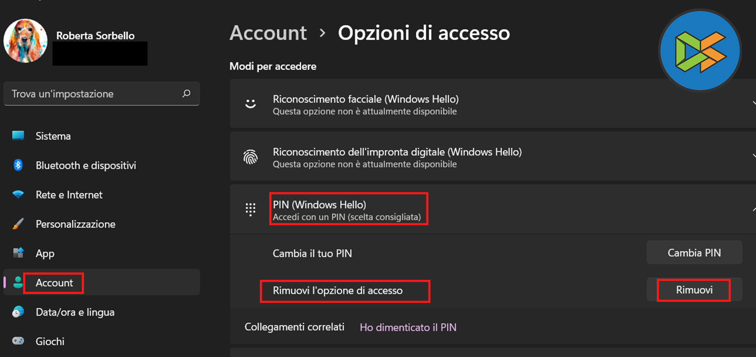Click the Rete e Internet Wi-Fi icon
Viewport: 756px width, 357px height.
click(18, 195)
